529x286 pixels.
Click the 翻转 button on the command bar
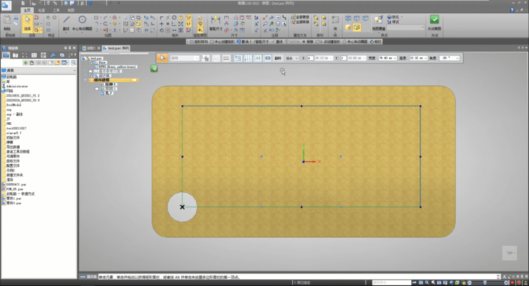coord(278,58)
